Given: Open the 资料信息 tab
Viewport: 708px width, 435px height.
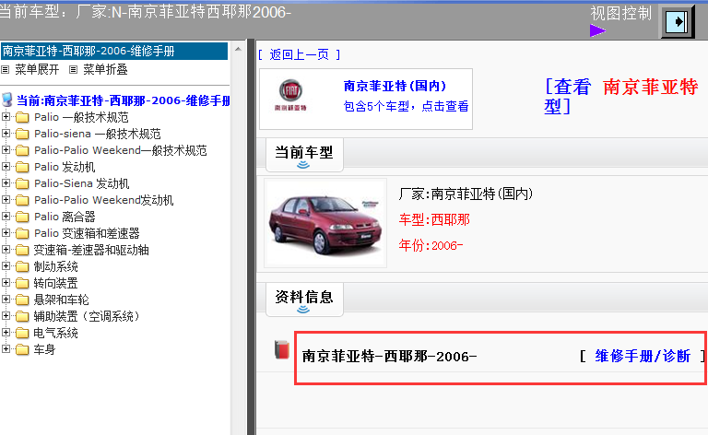Looking at the screenshot, I should tap(304, 300).
